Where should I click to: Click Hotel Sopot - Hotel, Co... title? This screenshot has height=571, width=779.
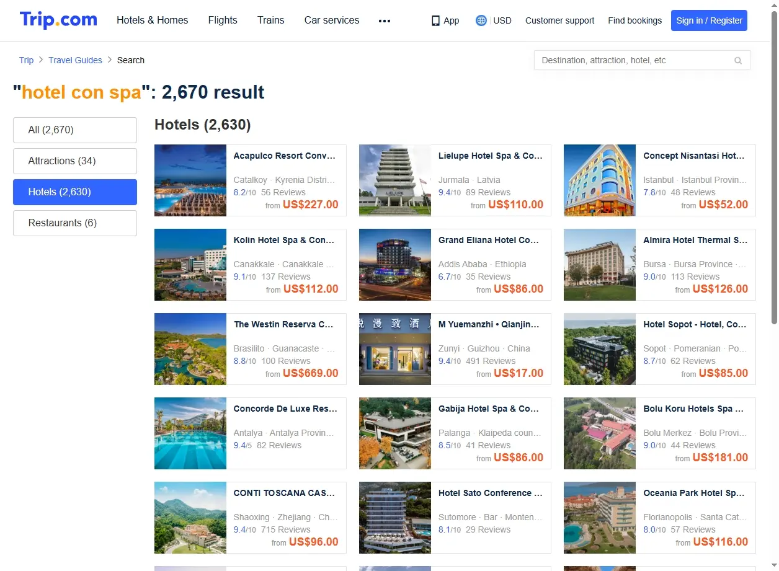tap(695, 324)
